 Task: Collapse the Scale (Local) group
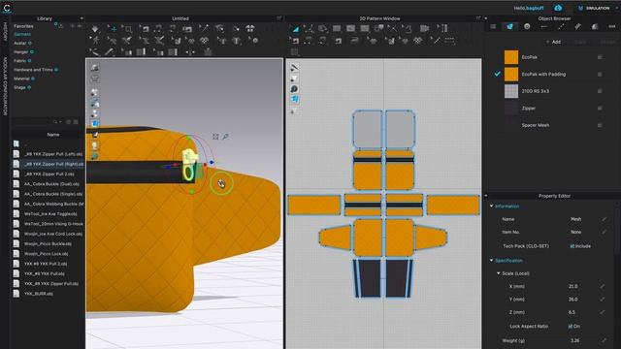pos(498,273)
